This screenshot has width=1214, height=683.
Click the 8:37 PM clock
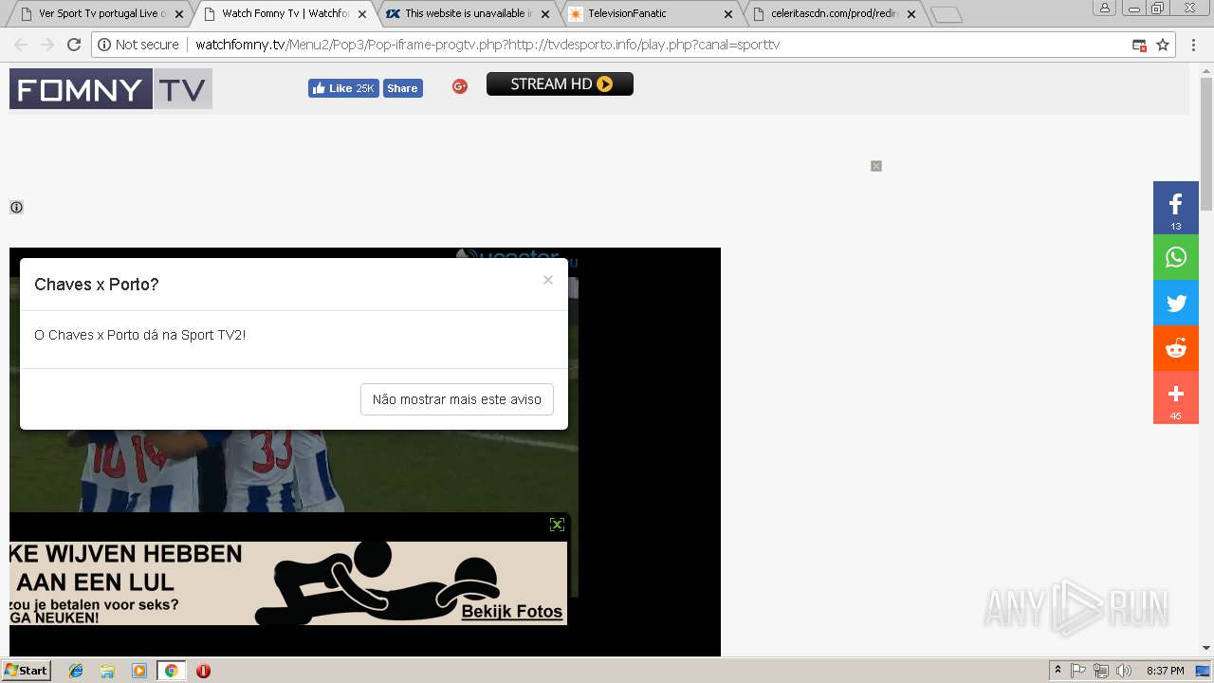[1165, 671]
